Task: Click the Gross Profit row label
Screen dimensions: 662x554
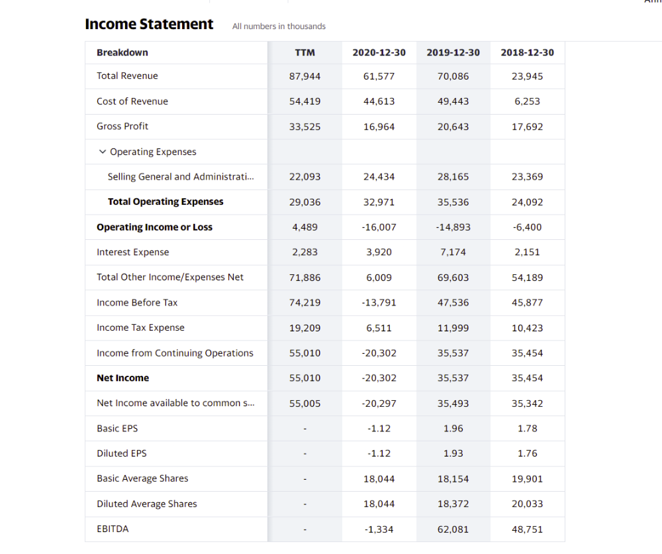Action: 122,126
